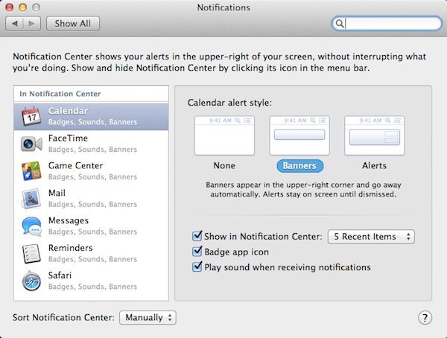
Task: Click the Reminders checklist icon
Action: coord(31,253)
